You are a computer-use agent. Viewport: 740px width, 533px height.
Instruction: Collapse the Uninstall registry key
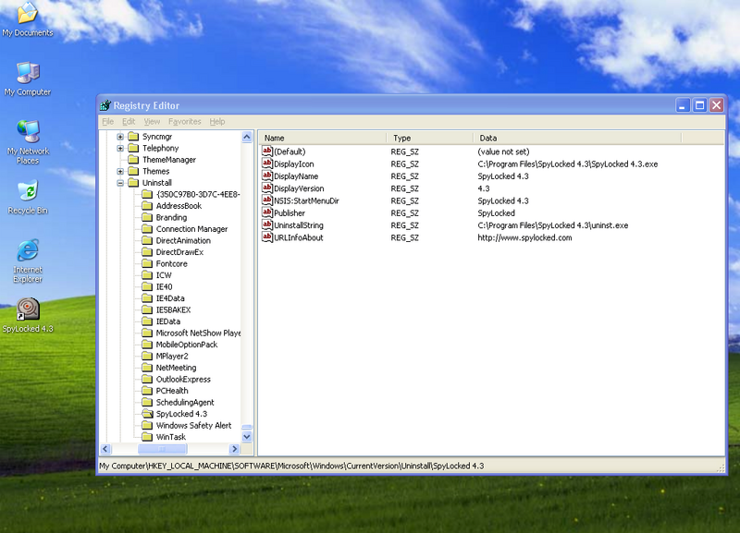pyautogui.click(x=120, y=183)
